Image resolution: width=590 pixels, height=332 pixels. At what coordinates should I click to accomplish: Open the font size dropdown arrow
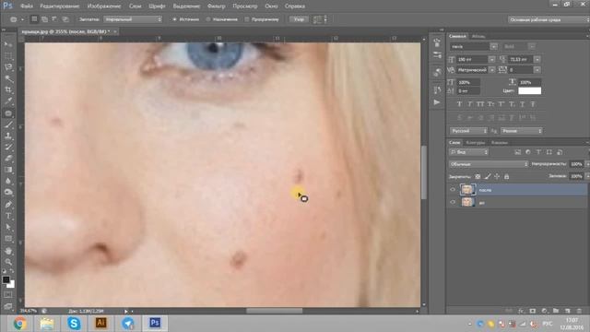click(491, 59)
